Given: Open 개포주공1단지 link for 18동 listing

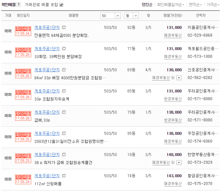Looking at the screenshot, I should coord(47,155).
